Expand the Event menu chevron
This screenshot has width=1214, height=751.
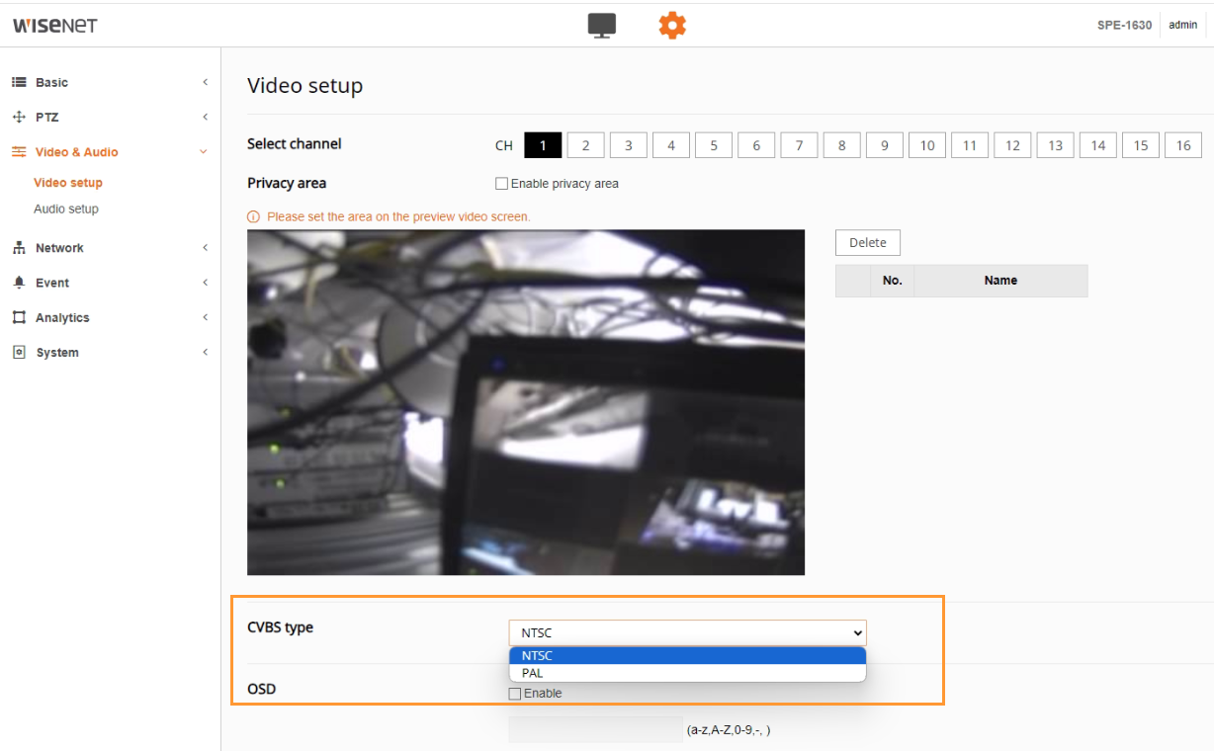pos(205,283)
